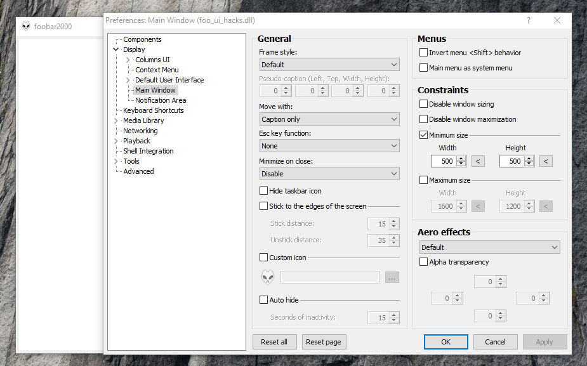Uncheck the Minimum size checkbox

point(423,134)
